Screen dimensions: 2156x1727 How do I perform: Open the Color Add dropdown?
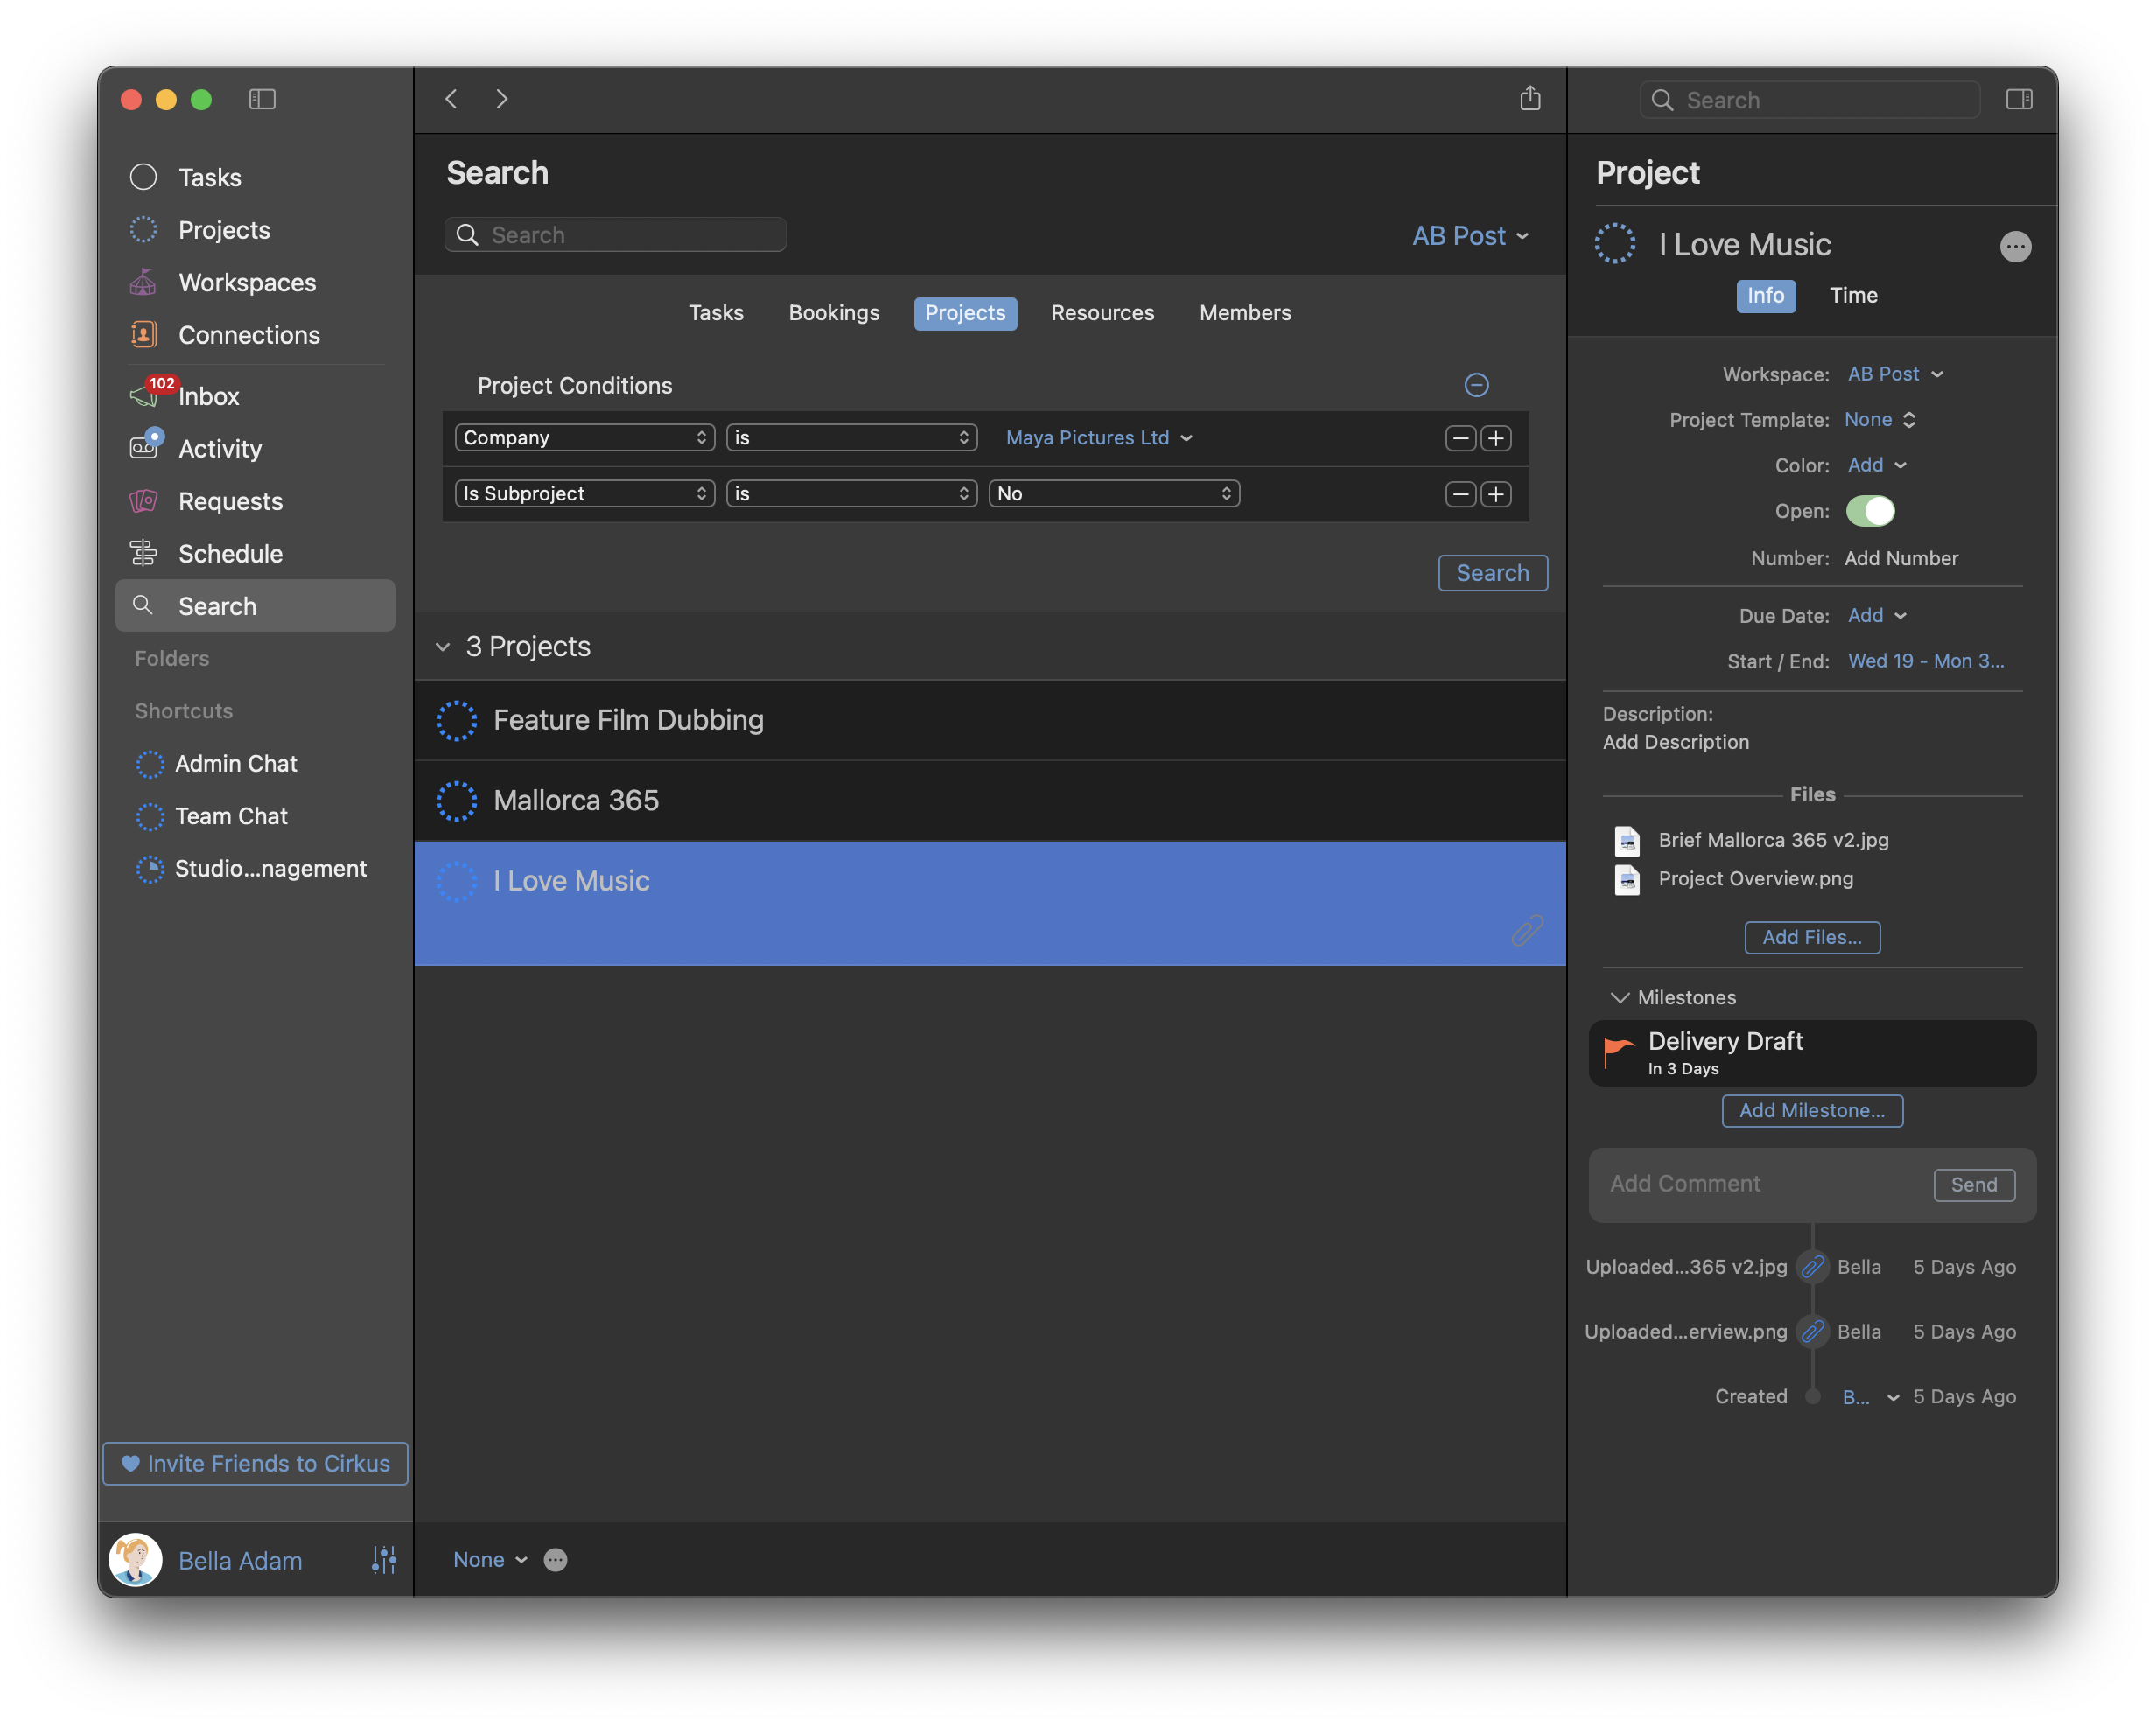click(1876, 465)
